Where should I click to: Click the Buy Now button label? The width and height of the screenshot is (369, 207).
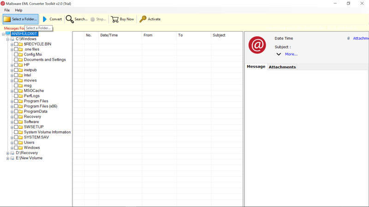(127, 19)
